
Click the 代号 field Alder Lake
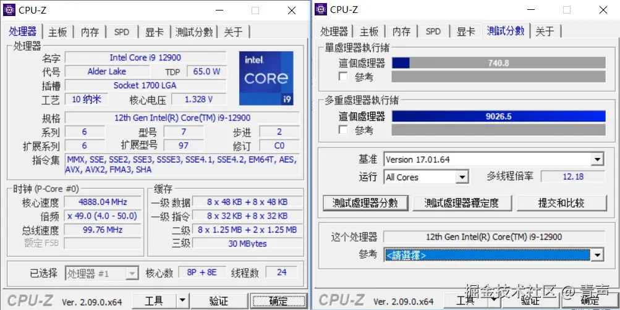click(x=107, y=72)
